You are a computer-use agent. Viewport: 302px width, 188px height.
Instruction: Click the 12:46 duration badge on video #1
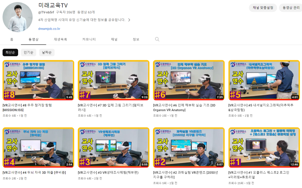[x=294, y=165]
